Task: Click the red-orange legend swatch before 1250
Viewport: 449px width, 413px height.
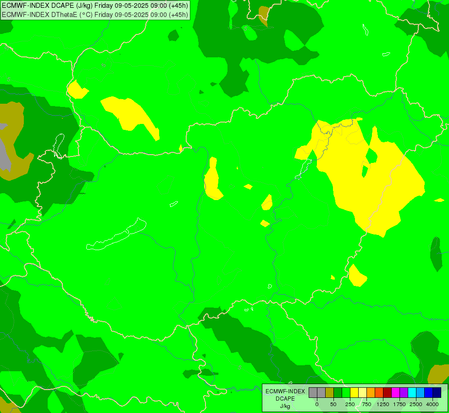Action: tap(379, 392)
